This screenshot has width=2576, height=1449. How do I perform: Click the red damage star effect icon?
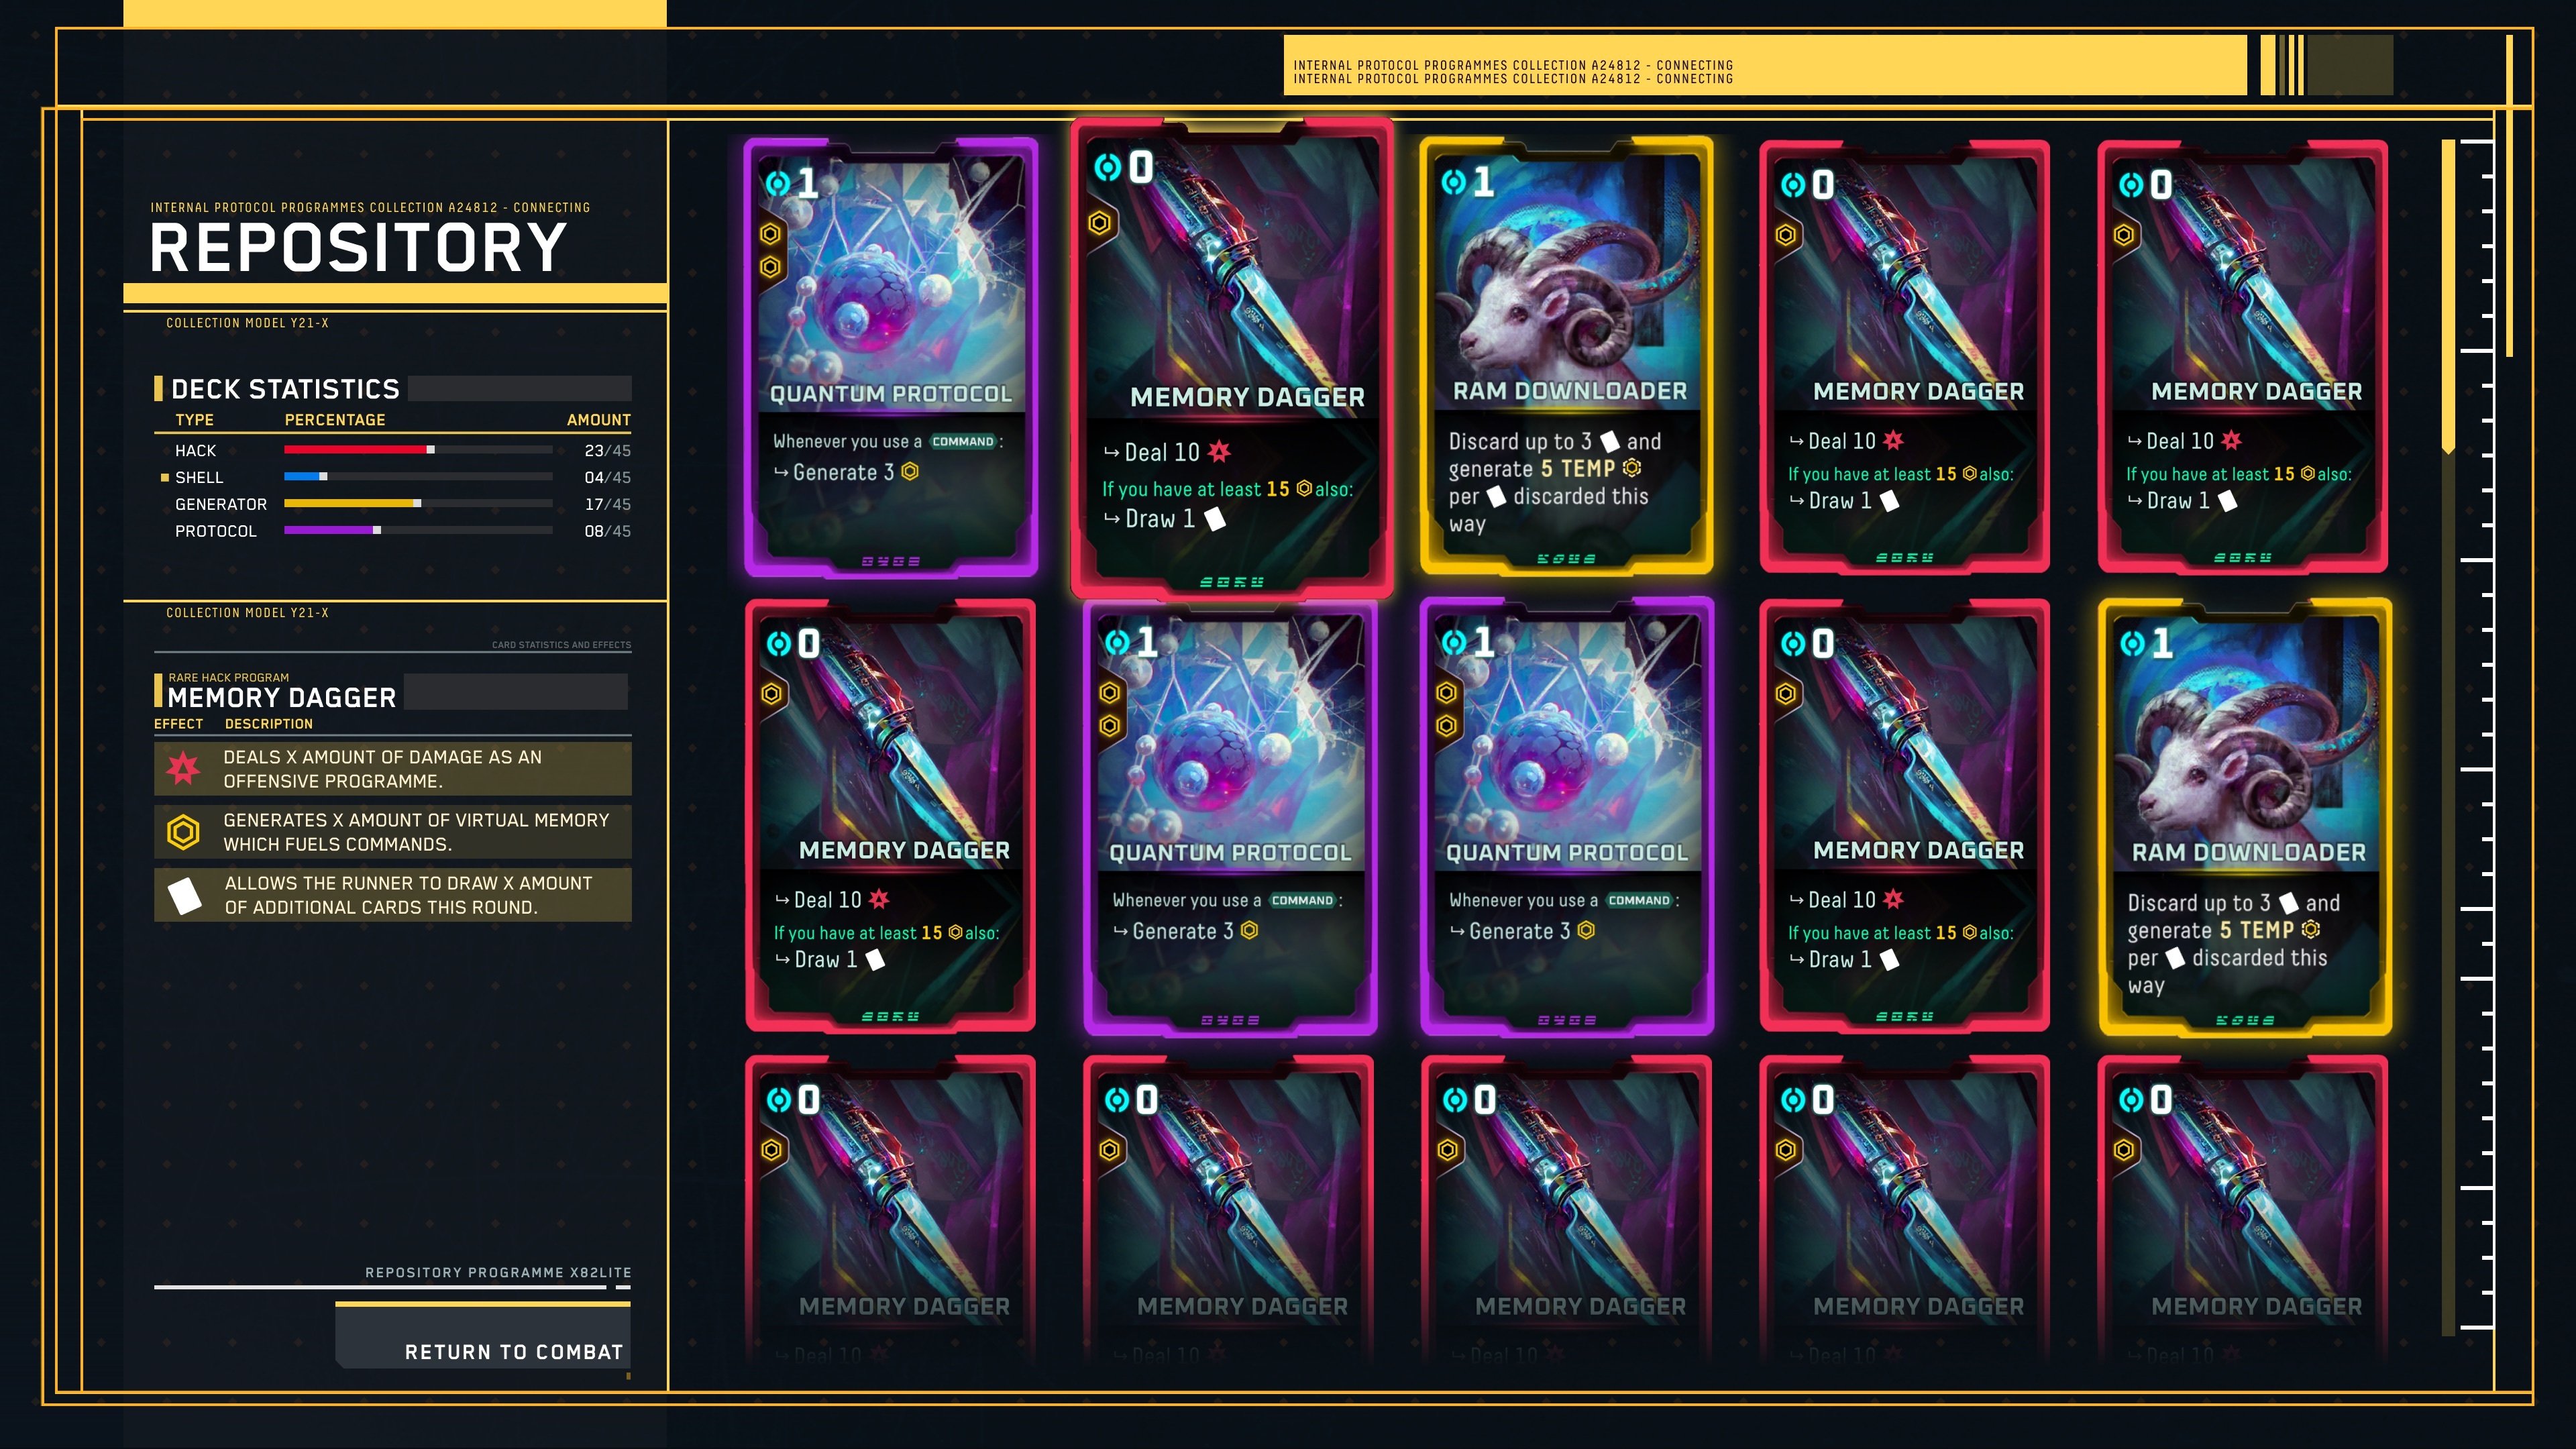click(x=183, y=768)
